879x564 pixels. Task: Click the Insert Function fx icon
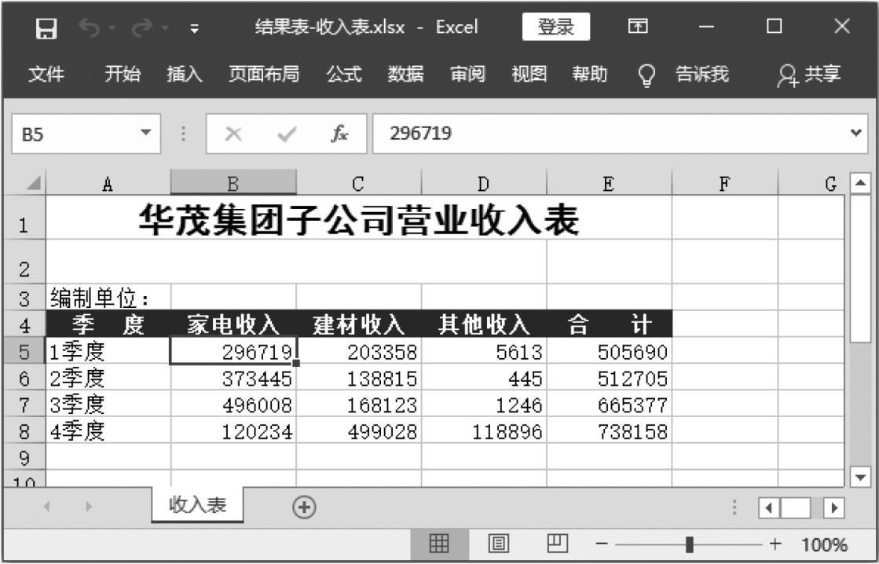[x=339, y=134]
